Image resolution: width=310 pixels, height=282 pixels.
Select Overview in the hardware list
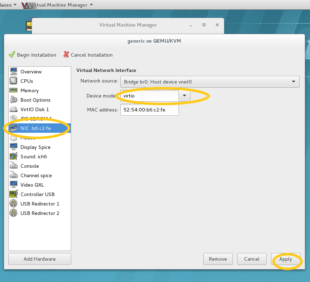point(40,72)
